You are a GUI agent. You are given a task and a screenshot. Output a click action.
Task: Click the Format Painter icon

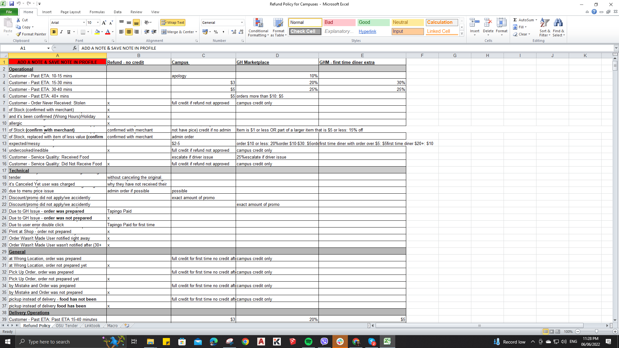[x=18, y=34]
